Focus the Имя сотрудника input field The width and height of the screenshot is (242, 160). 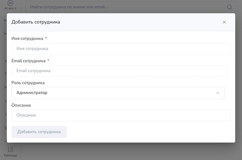(121, 49)
